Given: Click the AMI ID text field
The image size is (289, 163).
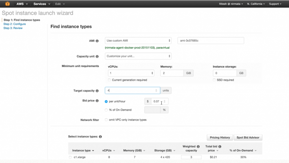Looking at the screenshot, I should pyautogui.click(x=211, y=41).
